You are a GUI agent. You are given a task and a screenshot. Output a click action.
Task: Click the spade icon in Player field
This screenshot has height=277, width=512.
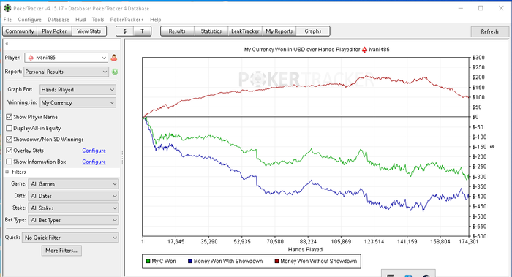31,58
